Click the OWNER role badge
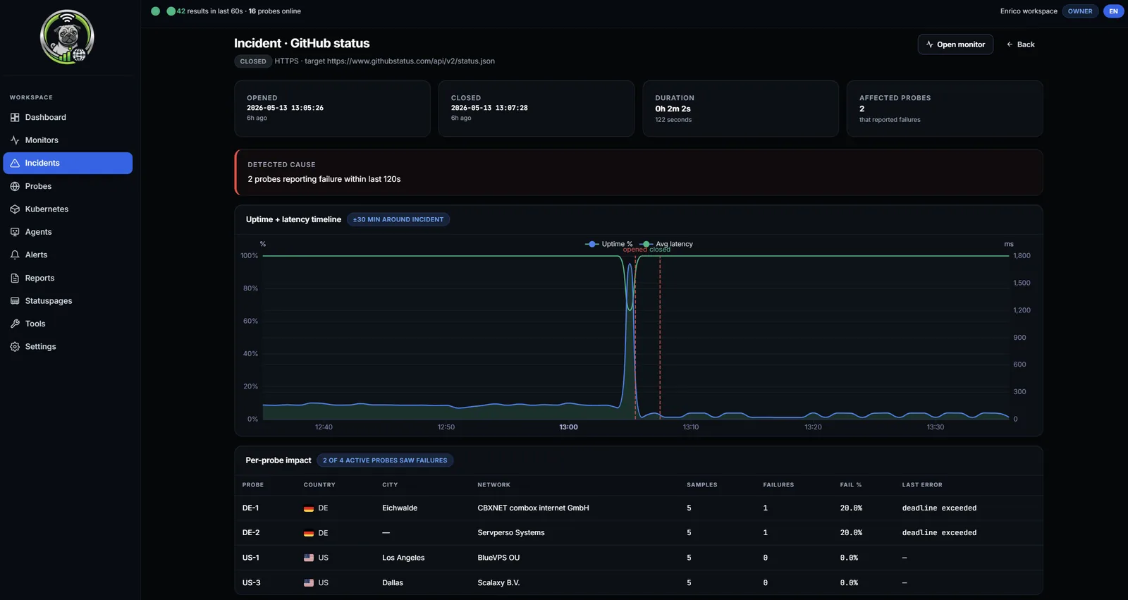Image resolution: width=1128 pixels, height=600 pixels. click(x=1079, y=11)
